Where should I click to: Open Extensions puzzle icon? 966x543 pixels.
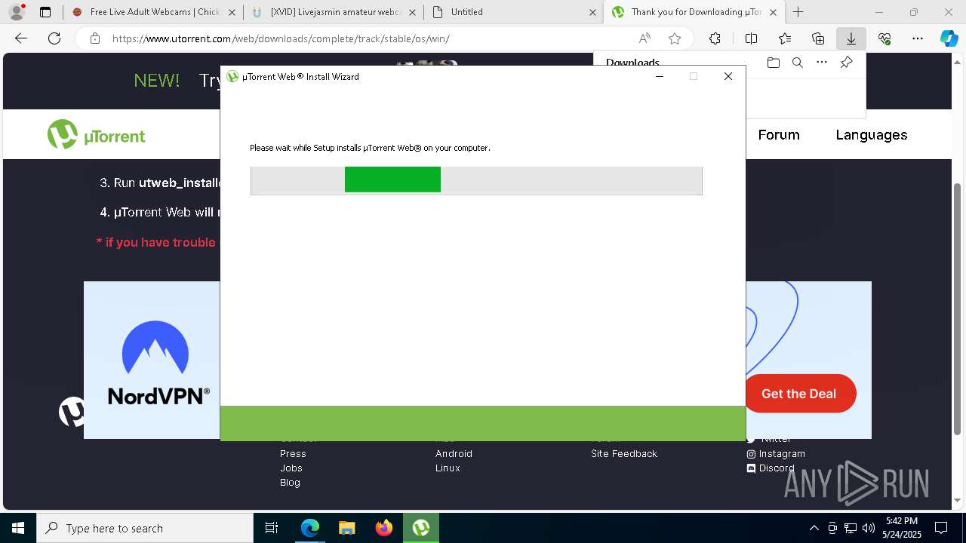[x=715, y=38]
